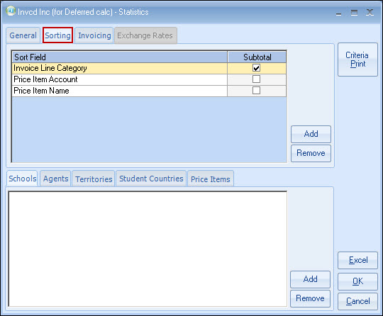Switch to the General tab
The height and width of the screenshot is (316, 383).
[23, 35]
